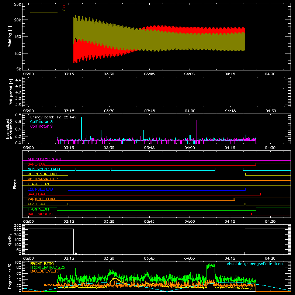This screenshot has width=295, height=295.
Task: Click 04:00 time label under modulation panel
Action: [x=190, y=148]
